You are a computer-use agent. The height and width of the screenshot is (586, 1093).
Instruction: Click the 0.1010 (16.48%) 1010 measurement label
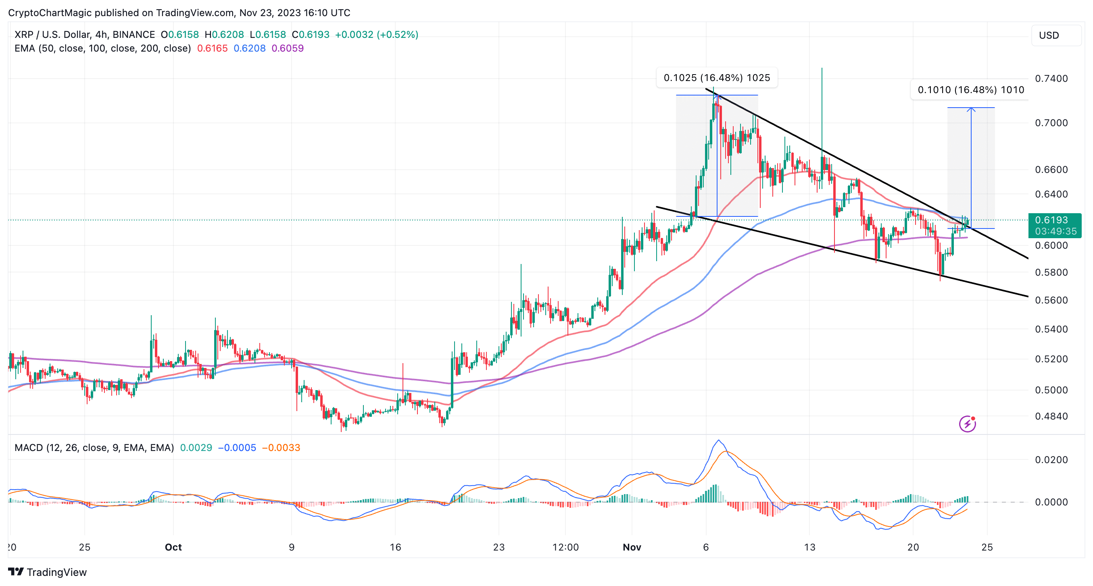[x=971, y=89]
